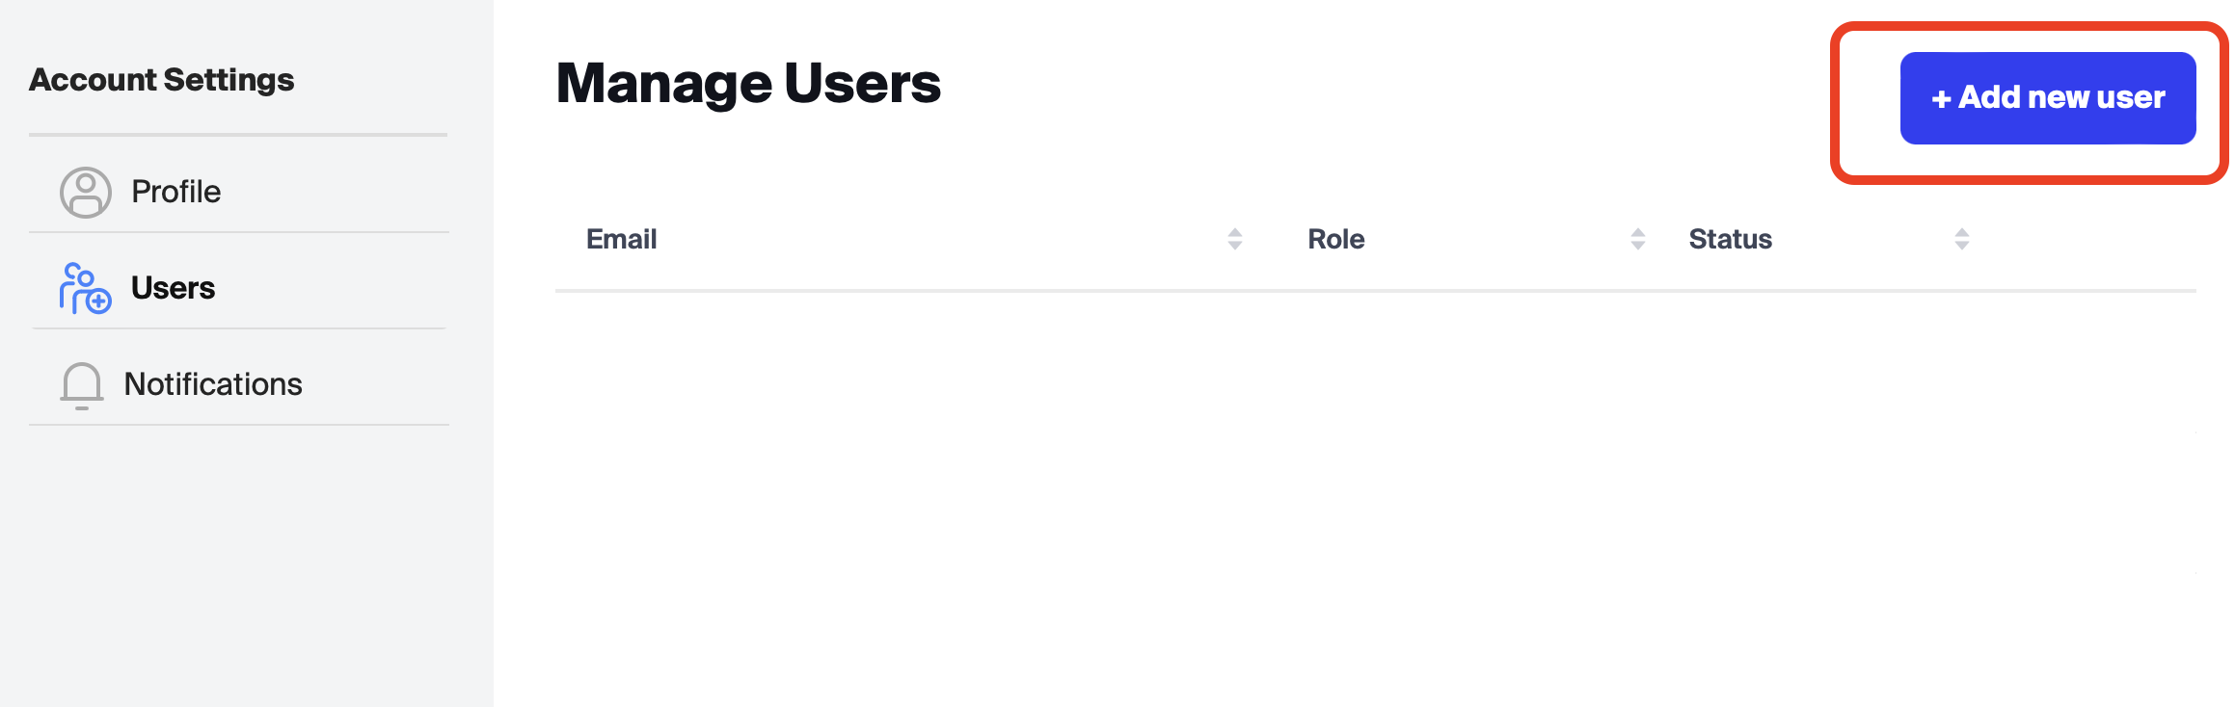This screenshot has width=2235, height=707.
Task: Click the Manage Users page title
Action: [748, 83]
